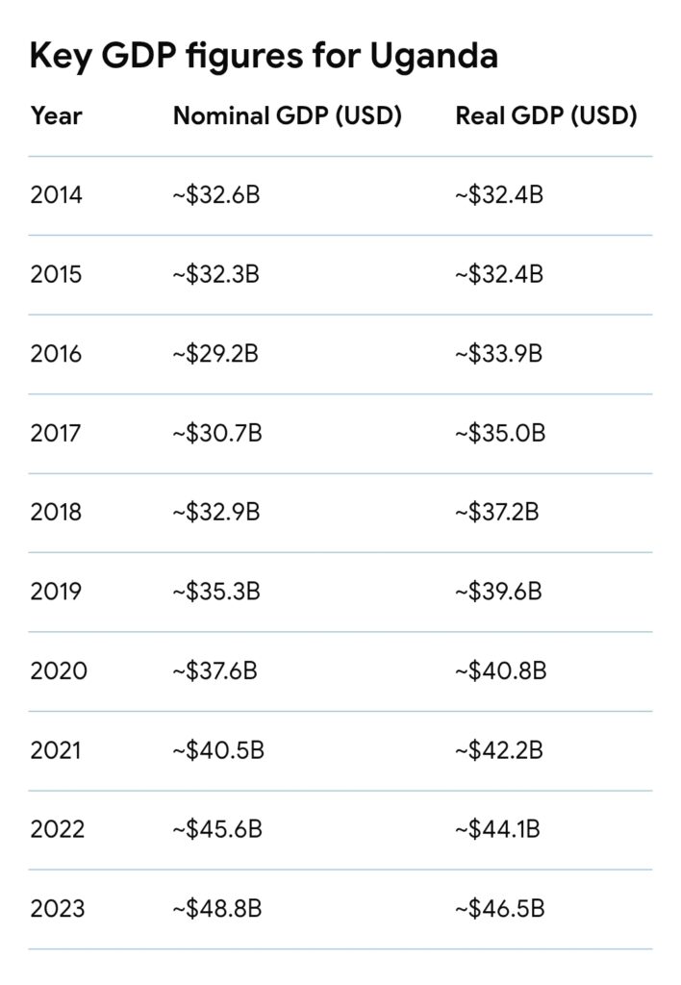This screenshot has width=681, height=985.
Task: Select the 2020 year cell
Action: pyautogui.click(x=59, y=670)
